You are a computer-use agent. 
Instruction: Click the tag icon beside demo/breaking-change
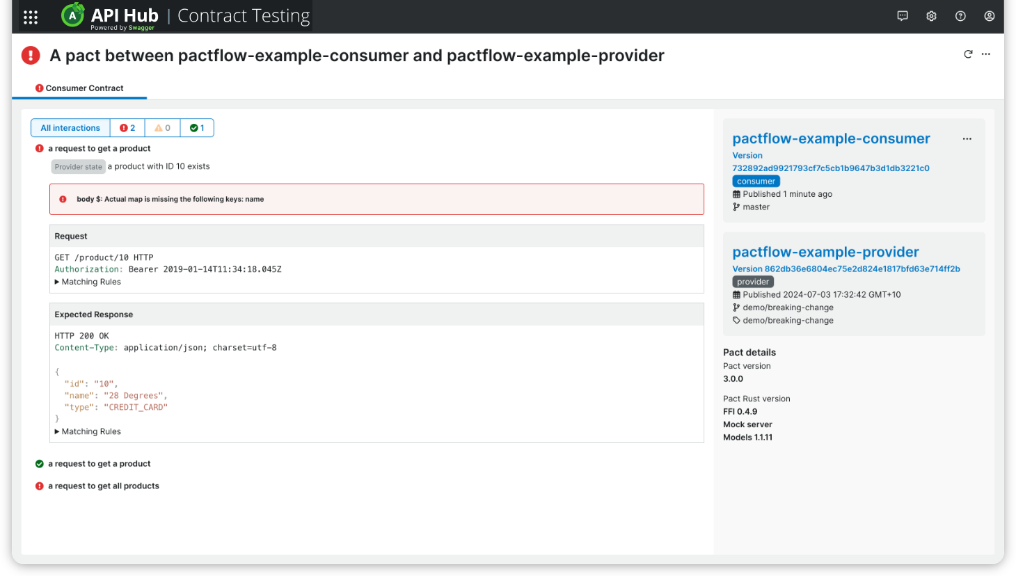click(x=736, y=321)
